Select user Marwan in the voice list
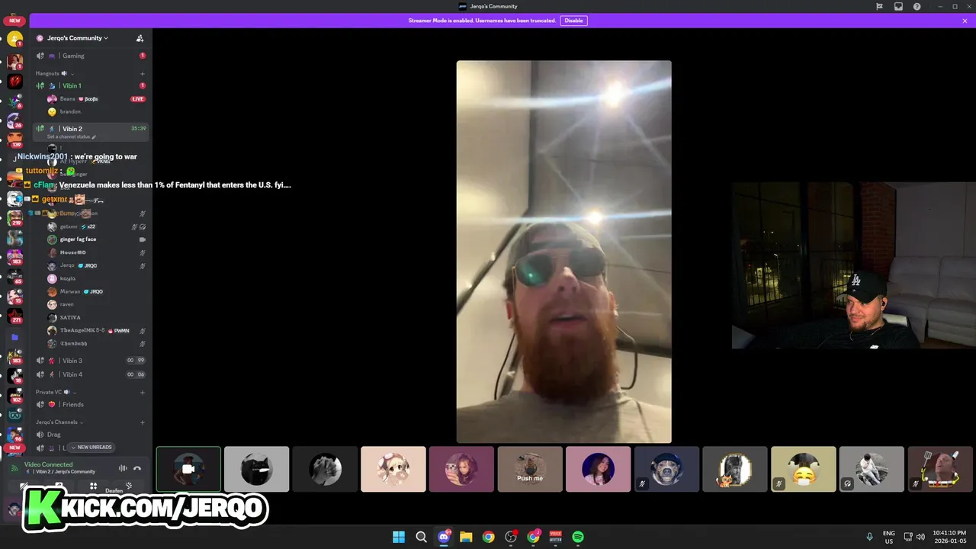This screenshot has height=549, width=976. (97, 291)
